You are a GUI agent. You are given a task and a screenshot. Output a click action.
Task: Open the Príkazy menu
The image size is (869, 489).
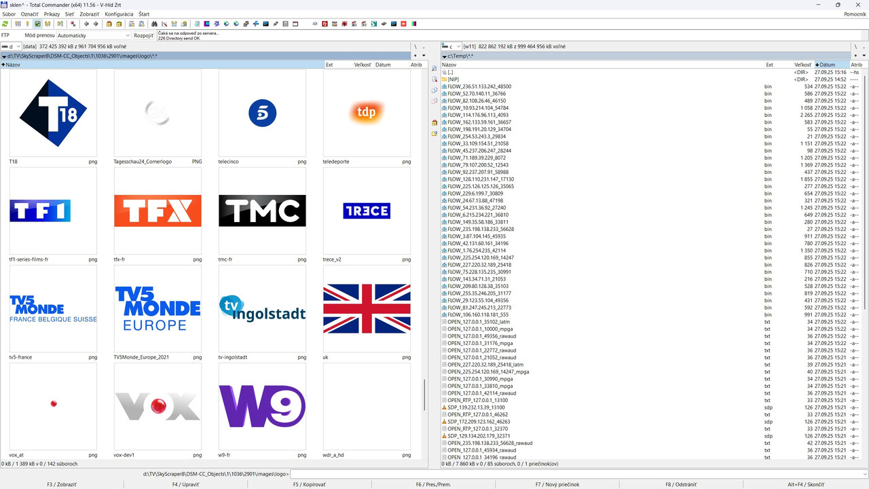tap(52, 14)
